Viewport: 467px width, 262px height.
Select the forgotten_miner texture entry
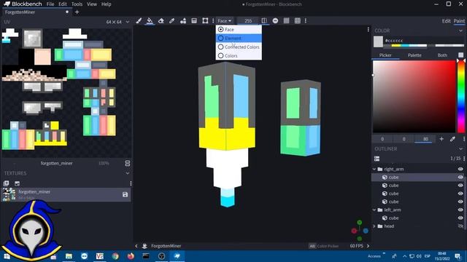[x=66, y=194]
